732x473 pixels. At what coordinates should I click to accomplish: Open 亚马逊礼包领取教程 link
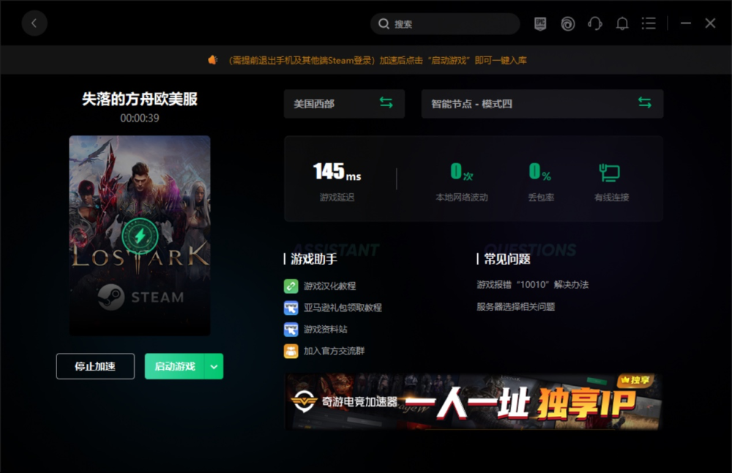click(x=343, y=308)
